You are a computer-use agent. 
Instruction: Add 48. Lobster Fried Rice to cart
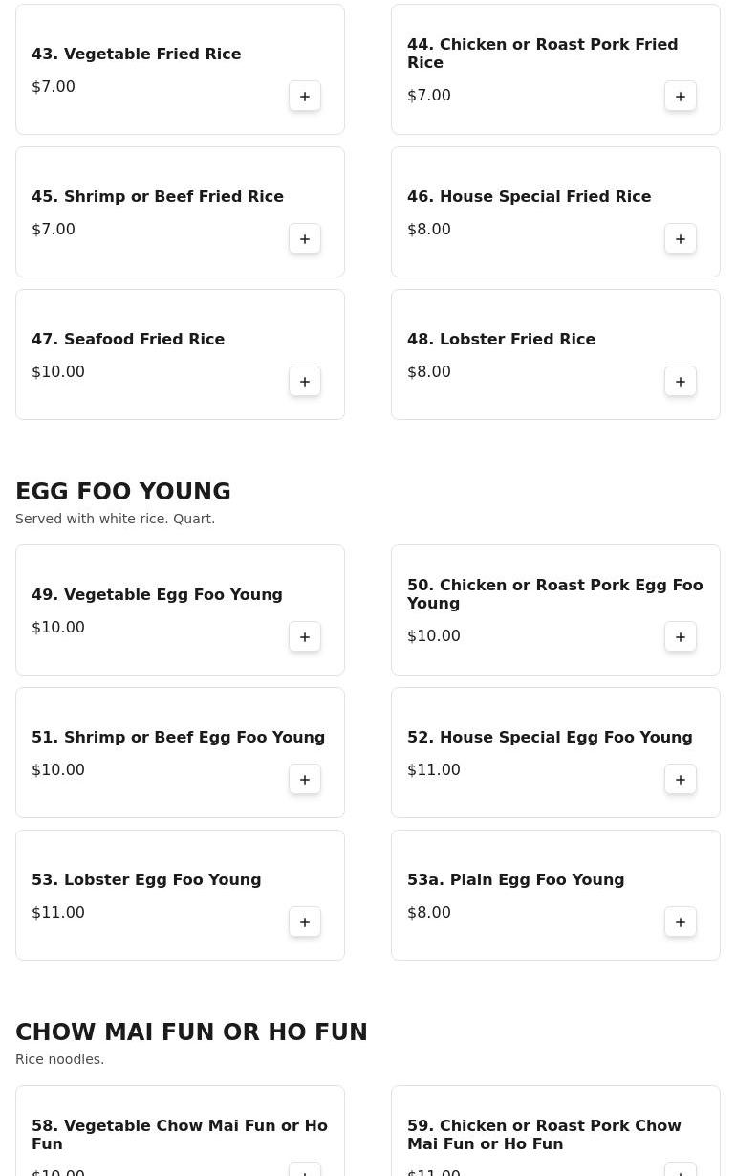[681, 382]
